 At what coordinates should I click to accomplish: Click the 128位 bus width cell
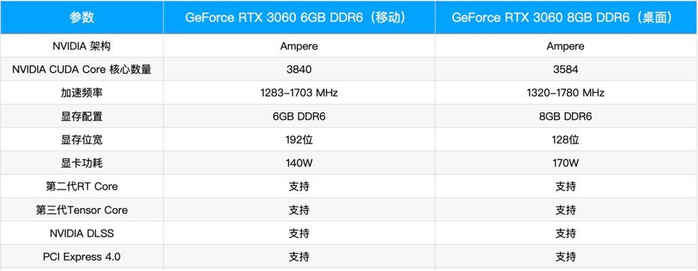pos(565,140)
